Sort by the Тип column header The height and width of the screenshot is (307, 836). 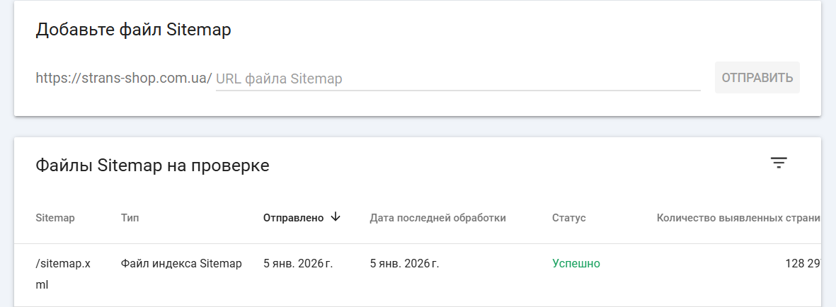[130, 218]
